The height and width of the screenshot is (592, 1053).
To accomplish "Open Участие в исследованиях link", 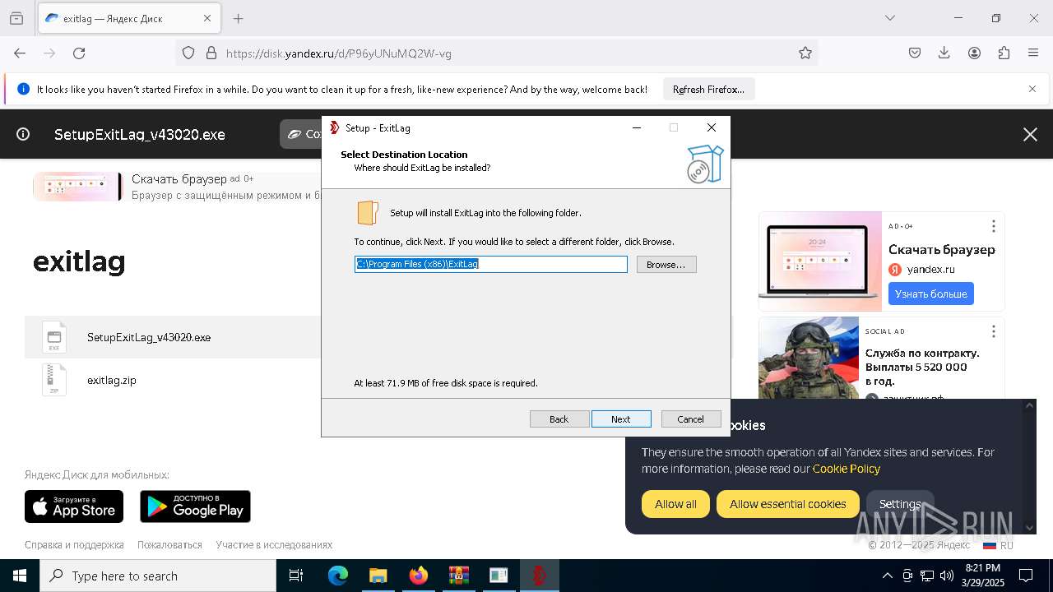I will click(274, 544).
